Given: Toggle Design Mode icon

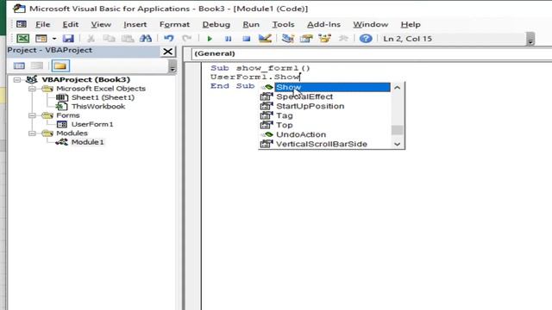Looking at the screenshot, I should point(265,38).
